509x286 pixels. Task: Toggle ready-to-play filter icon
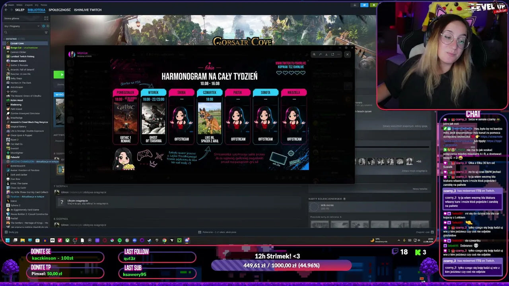pos(47,26)
